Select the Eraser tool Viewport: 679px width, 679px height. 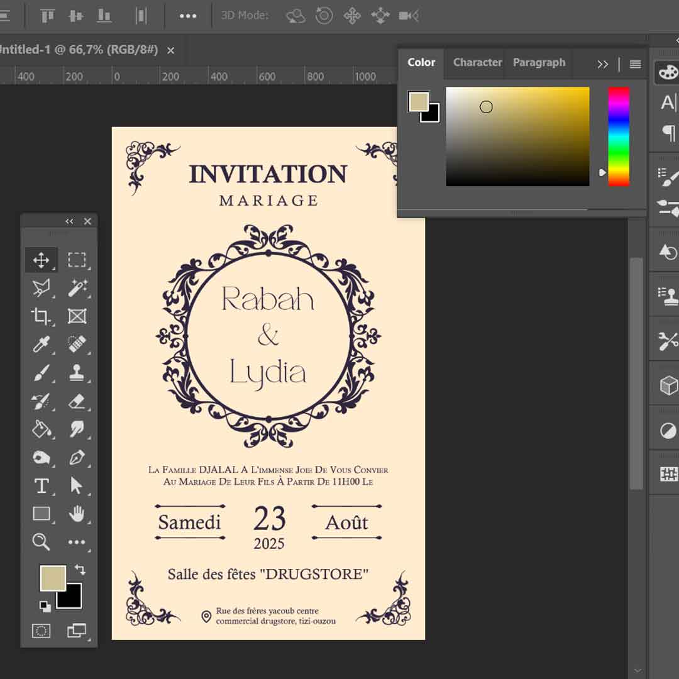pyautogui.click(x=77, y=400)
